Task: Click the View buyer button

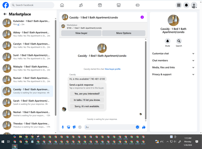Action: pyautogui.click(x=81, y=33)
